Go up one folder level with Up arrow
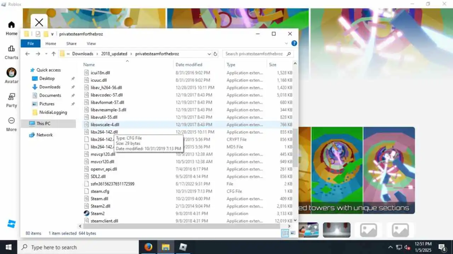453x254 pixels. [x=54, y=54]
